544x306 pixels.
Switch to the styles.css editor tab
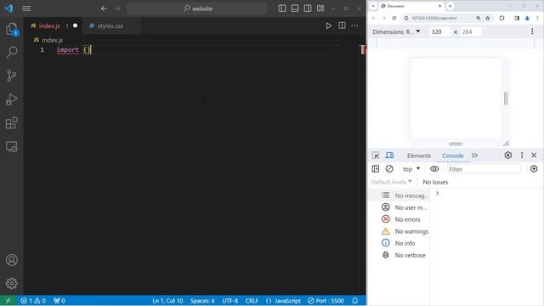point(110,26)
